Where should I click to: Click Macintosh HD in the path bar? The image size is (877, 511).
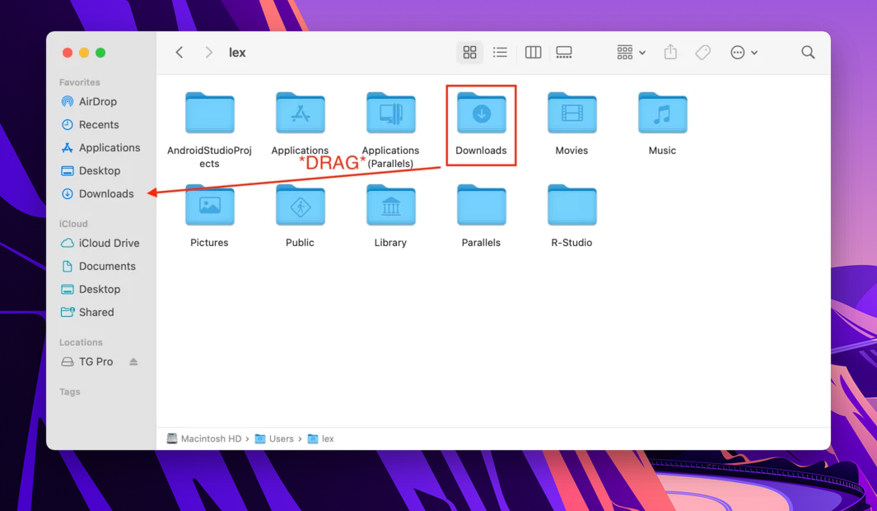[x=205, y=439]
